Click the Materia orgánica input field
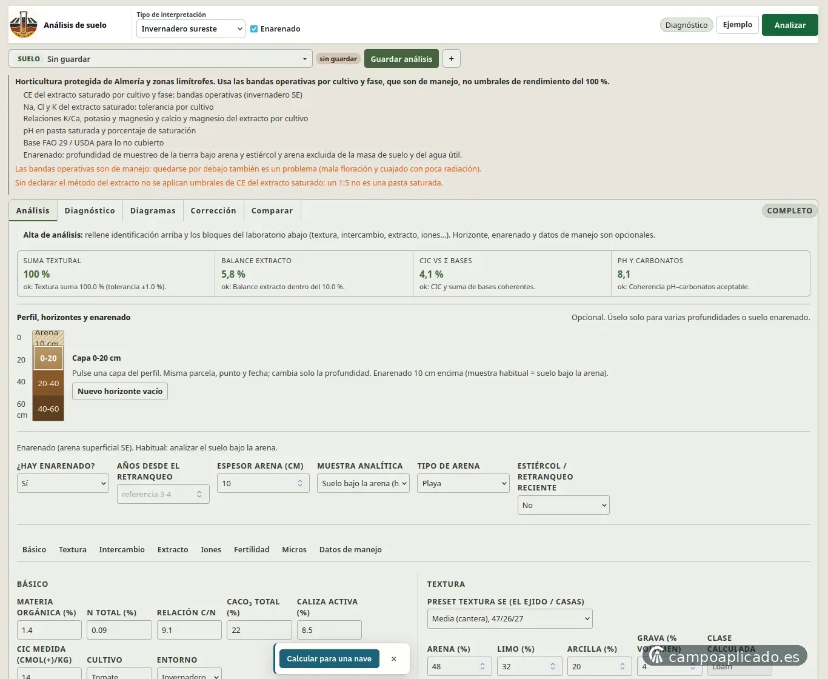828x679 pixels. 49,630
